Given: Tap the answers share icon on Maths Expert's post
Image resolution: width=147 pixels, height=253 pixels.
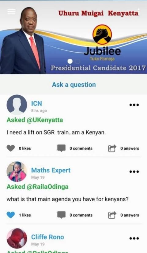Looking at the screenshot, I should point(112,215).
